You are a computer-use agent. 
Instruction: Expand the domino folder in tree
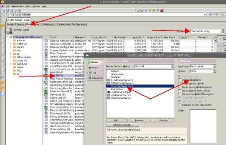click(x=11, y=47)
